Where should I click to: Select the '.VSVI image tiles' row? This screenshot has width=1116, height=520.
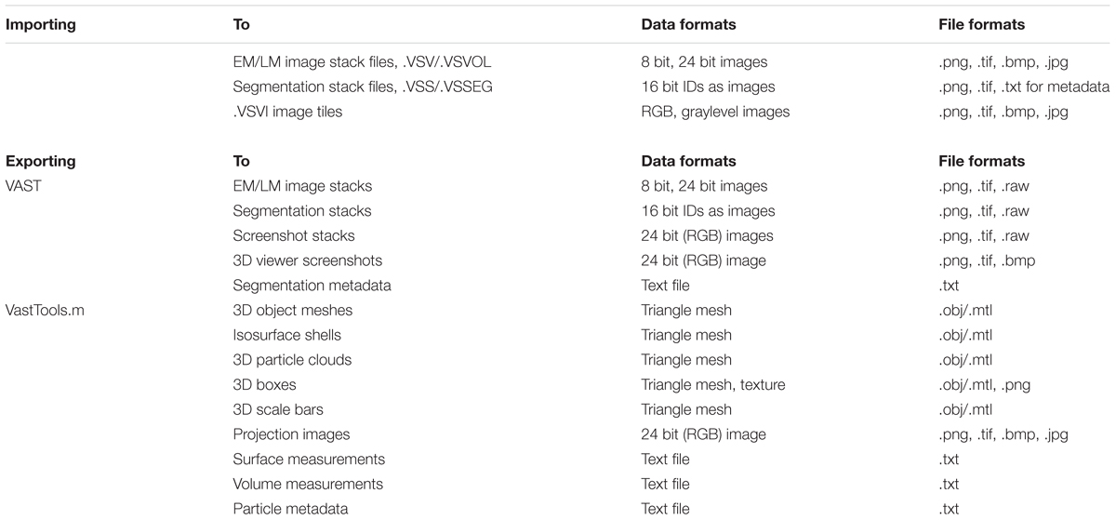point(558,112)
